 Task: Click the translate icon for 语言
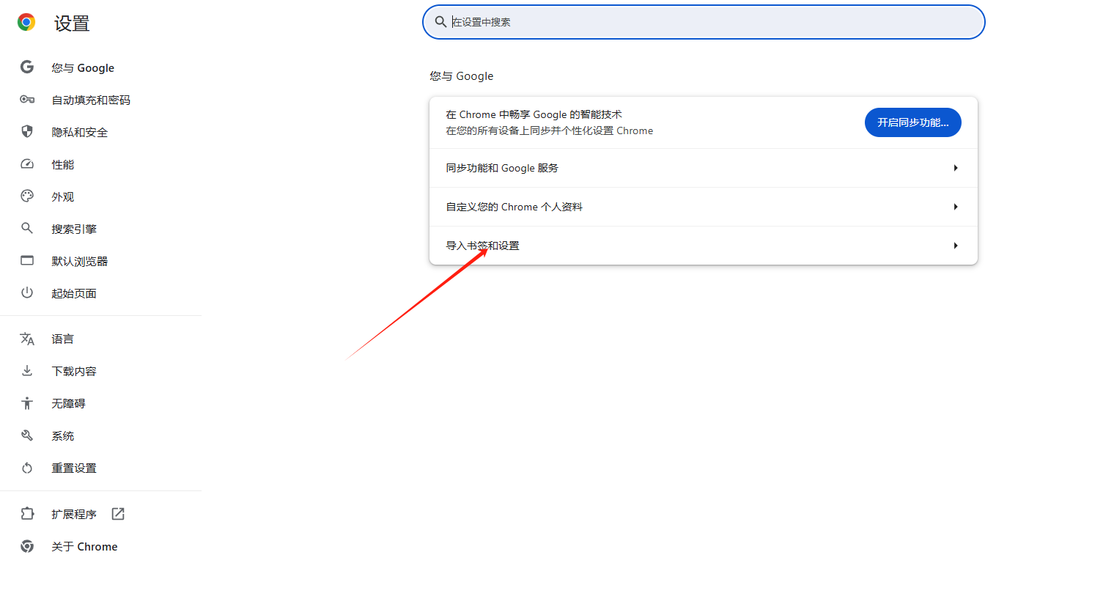point(27,339)
